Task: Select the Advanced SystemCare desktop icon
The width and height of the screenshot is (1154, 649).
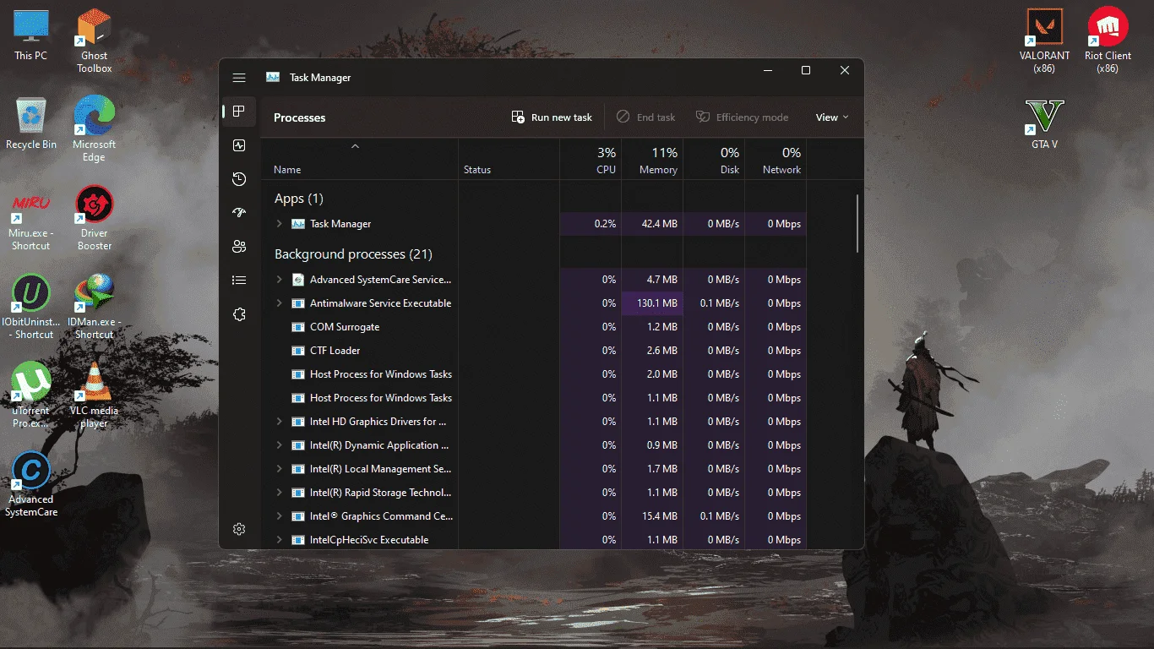Action: [x=31, y=484]
